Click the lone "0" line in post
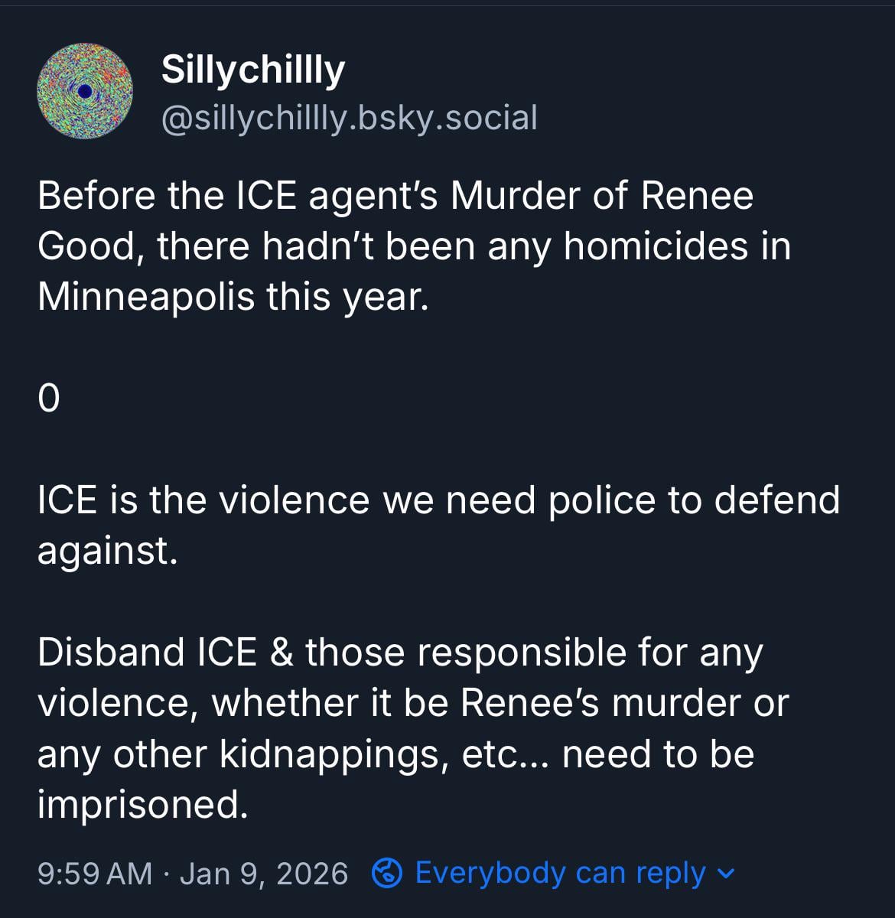895x918 pixels. tap(48, 399)
